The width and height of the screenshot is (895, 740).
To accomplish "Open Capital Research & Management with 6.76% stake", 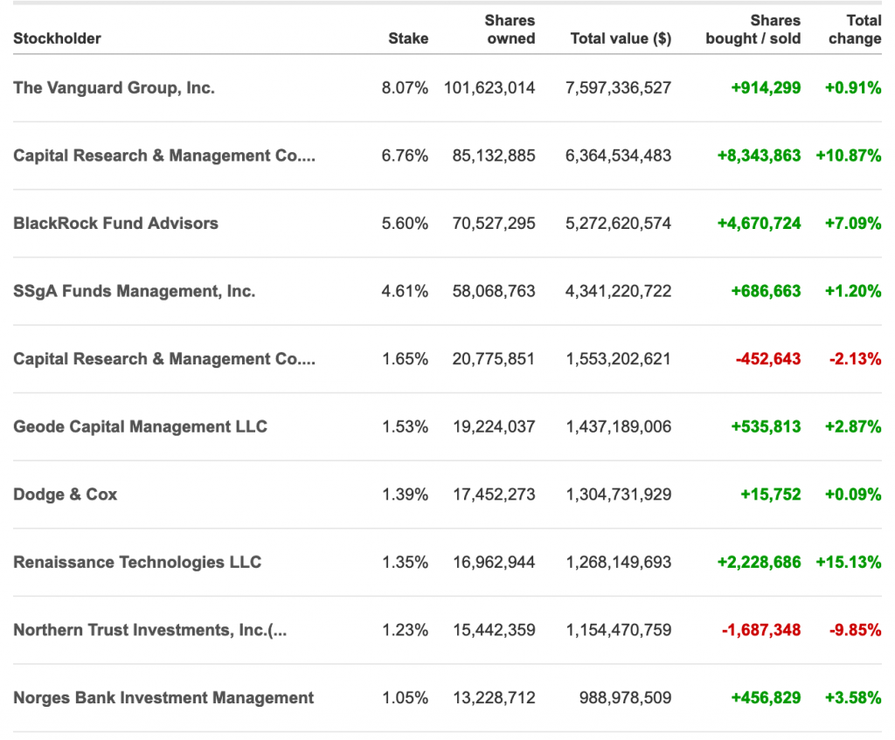I will pos(164,156).
